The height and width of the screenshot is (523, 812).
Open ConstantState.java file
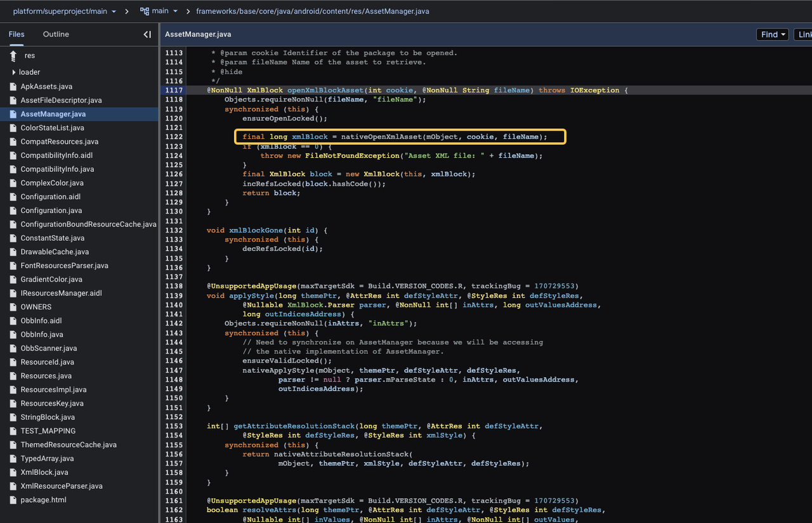(52, 238)
